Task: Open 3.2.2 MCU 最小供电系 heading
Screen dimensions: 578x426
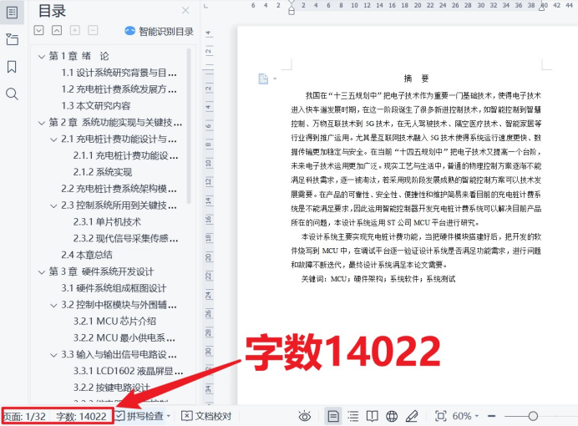Action: tap(124, 338)
